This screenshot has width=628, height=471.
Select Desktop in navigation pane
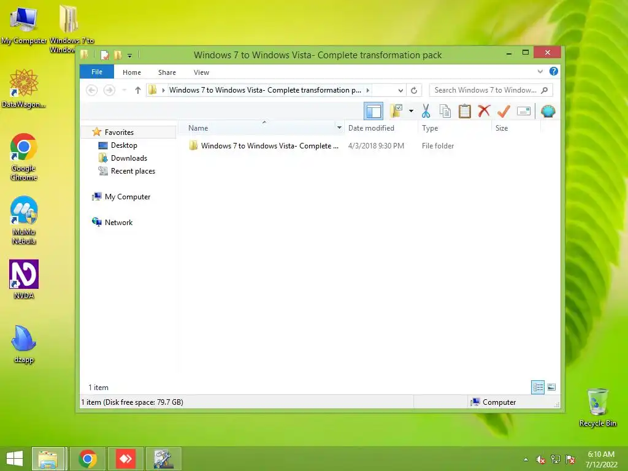coord(124,145)
